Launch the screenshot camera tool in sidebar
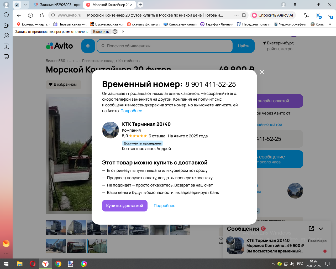 (x=6, y=57)
